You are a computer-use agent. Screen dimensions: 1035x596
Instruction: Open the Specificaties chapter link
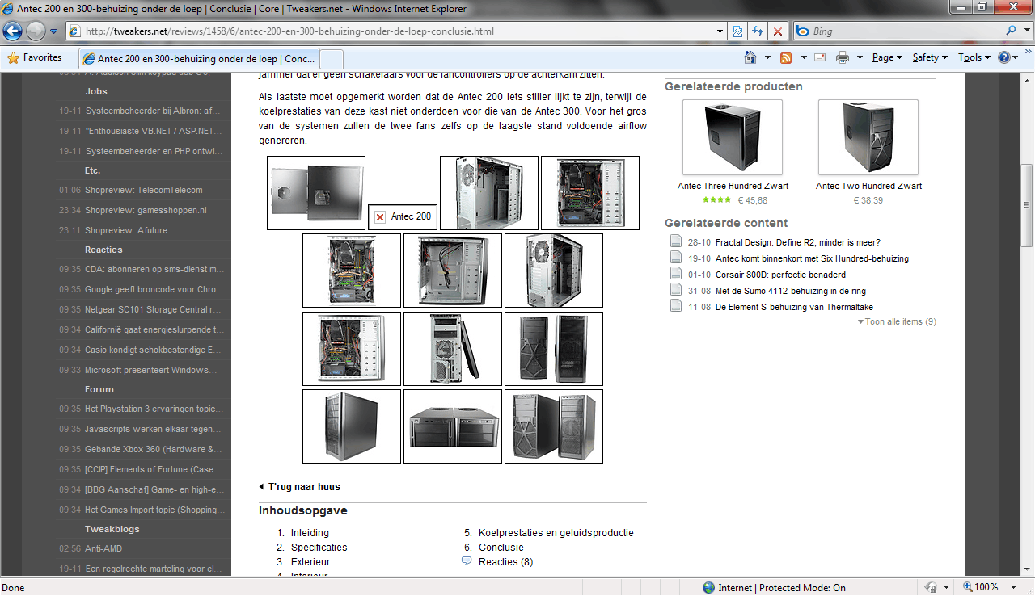pos(319,548)
